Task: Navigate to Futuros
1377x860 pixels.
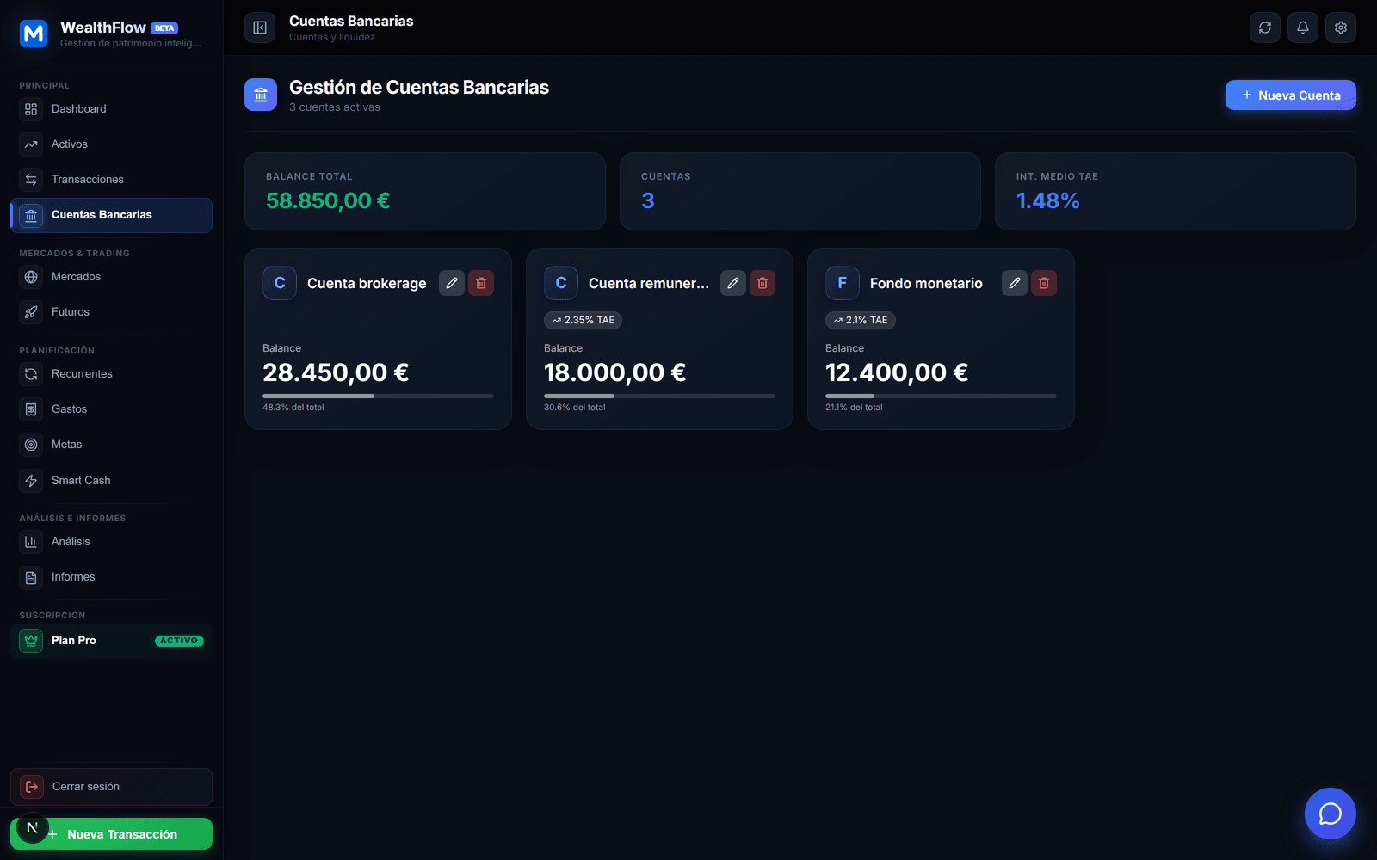Action: click(x=111, y=312)
